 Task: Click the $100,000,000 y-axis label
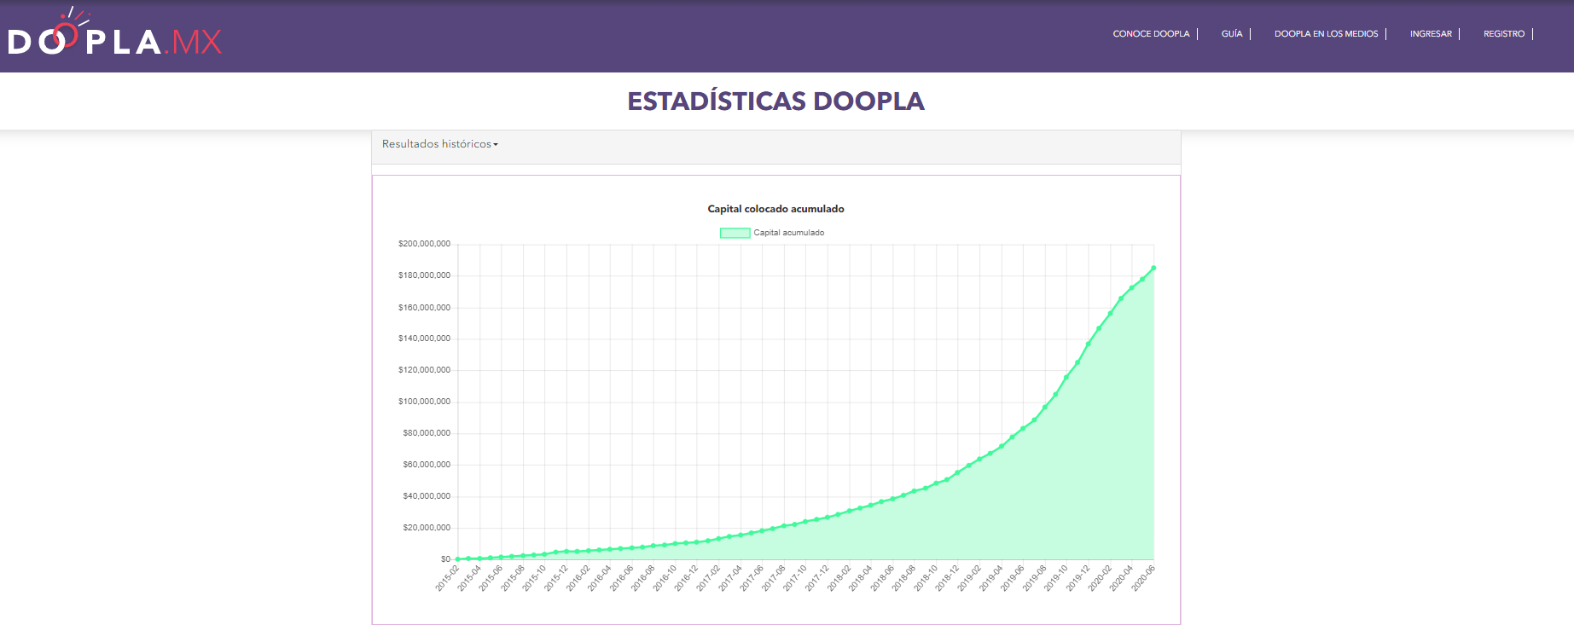(x=424, y=402)
